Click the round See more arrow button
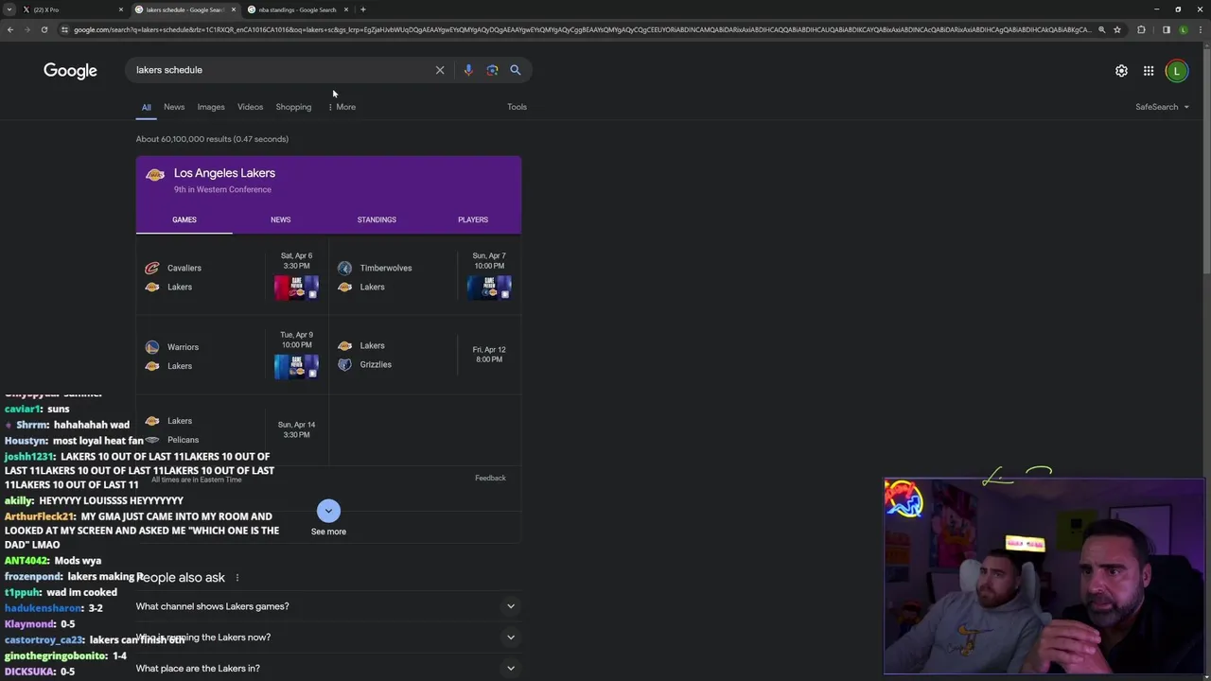 [x=328, y=511]
